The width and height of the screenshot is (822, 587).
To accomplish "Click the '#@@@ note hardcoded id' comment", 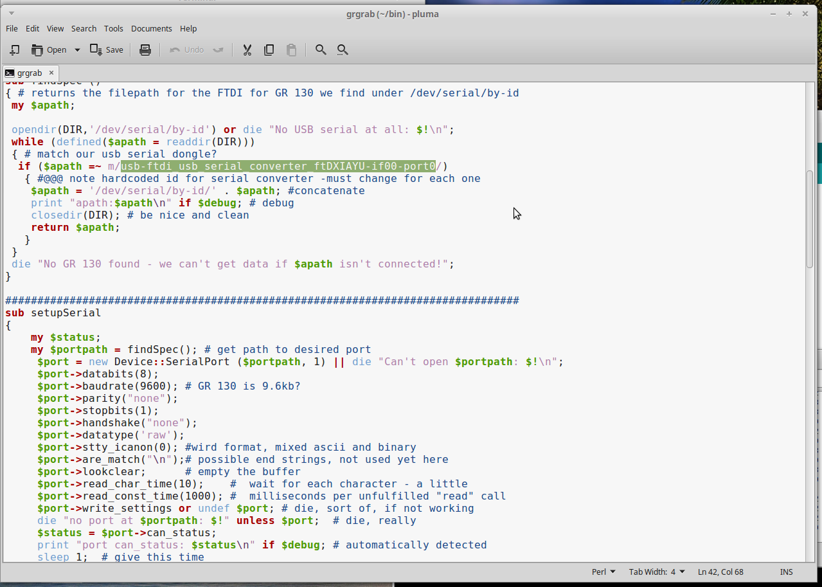I will click(x=259, y=178).
